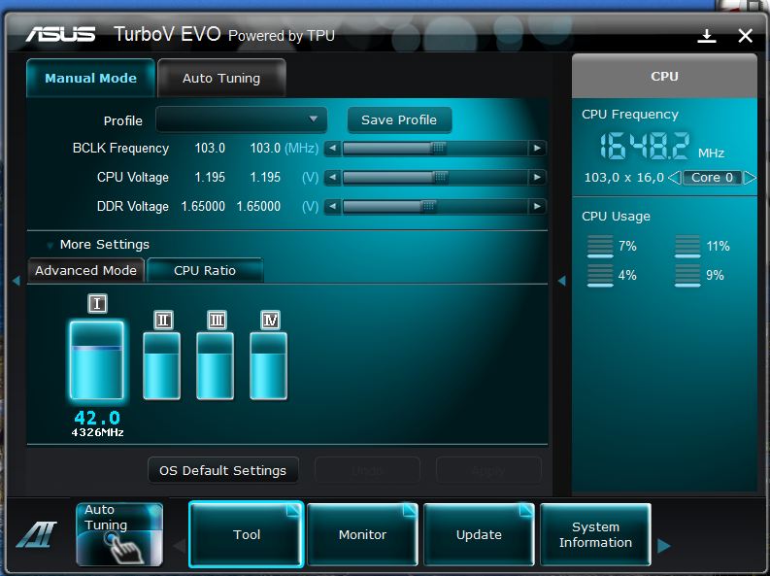Select the CPU Ratio tab
This screenshot has height=576, width=770.
tap(205, 271)
